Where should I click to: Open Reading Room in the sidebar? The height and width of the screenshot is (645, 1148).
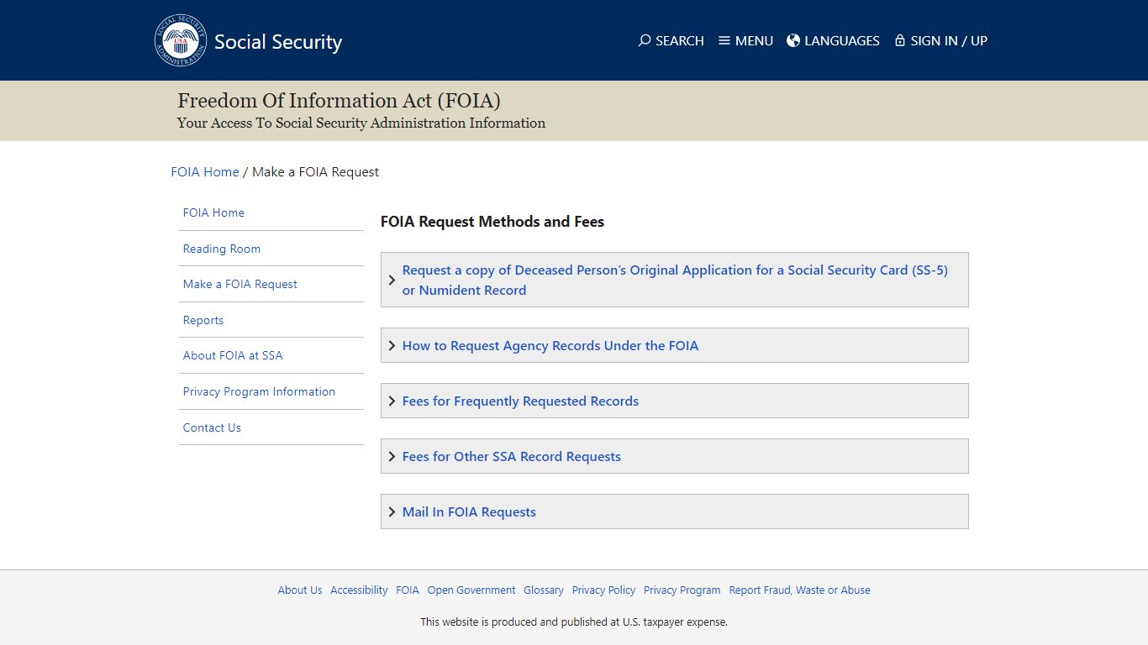click(x=222, y=249)
